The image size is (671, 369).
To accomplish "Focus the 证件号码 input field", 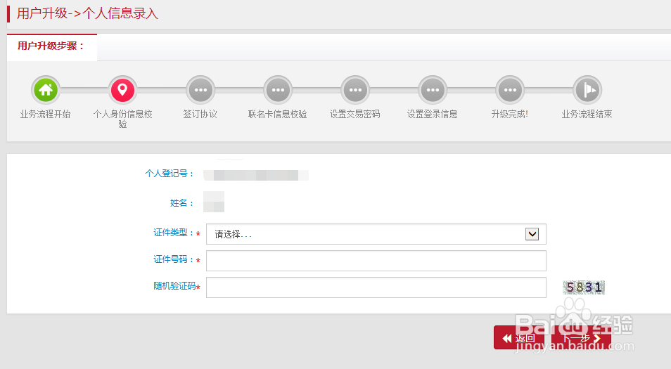I will click(x=376, y=261).
